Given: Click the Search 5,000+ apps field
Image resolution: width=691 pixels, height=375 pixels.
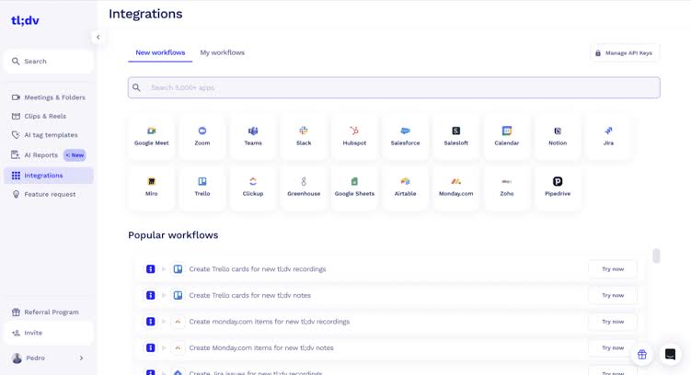Looking at the screenshot, I should point(394,87).
